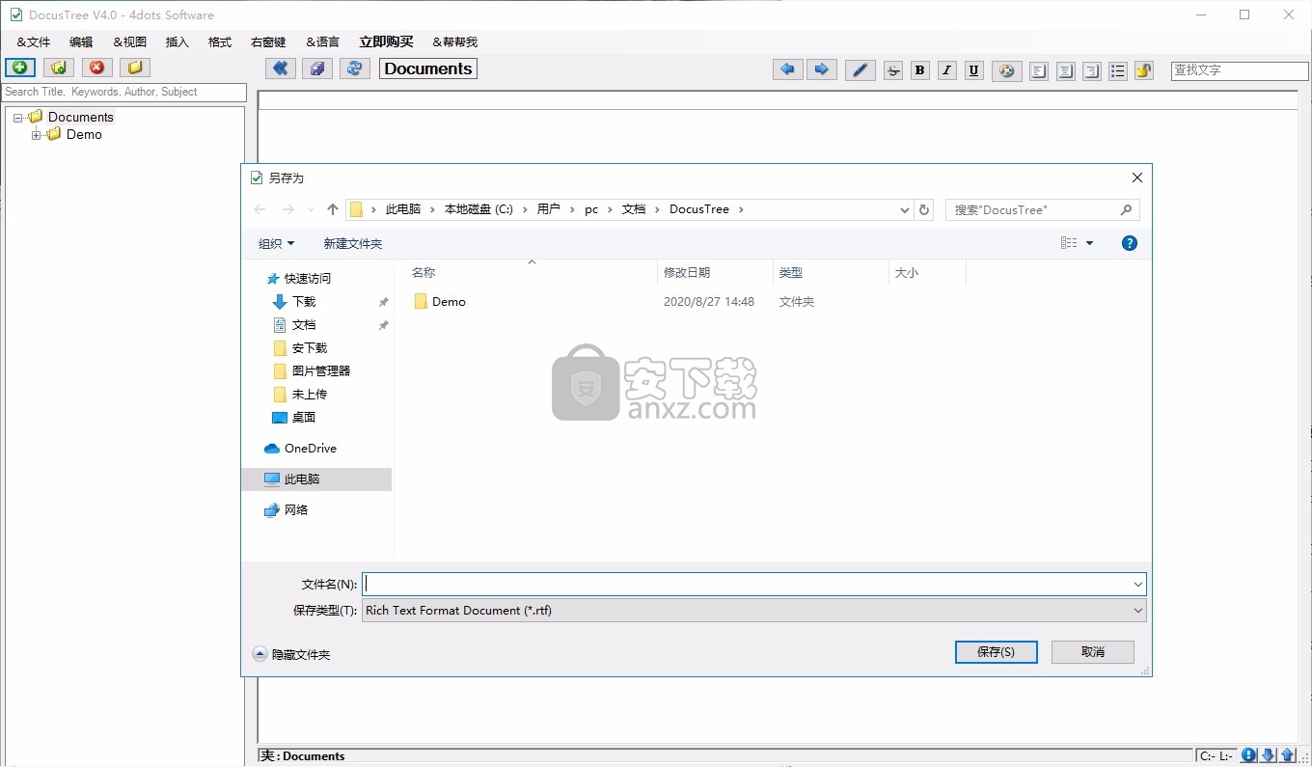Click the dialog refresh address button
This screenshot has height=767, width=1312.
coord(924,209)
